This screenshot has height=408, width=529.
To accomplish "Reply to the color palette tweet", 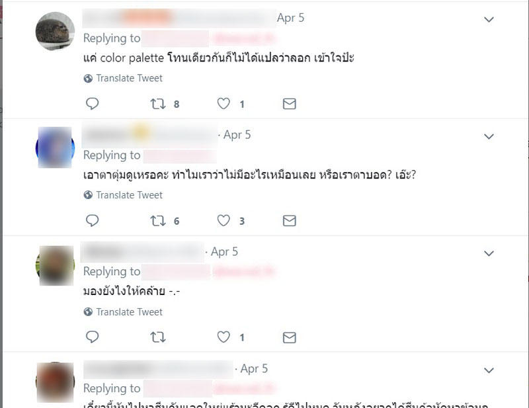I will (x=92, y=104).
